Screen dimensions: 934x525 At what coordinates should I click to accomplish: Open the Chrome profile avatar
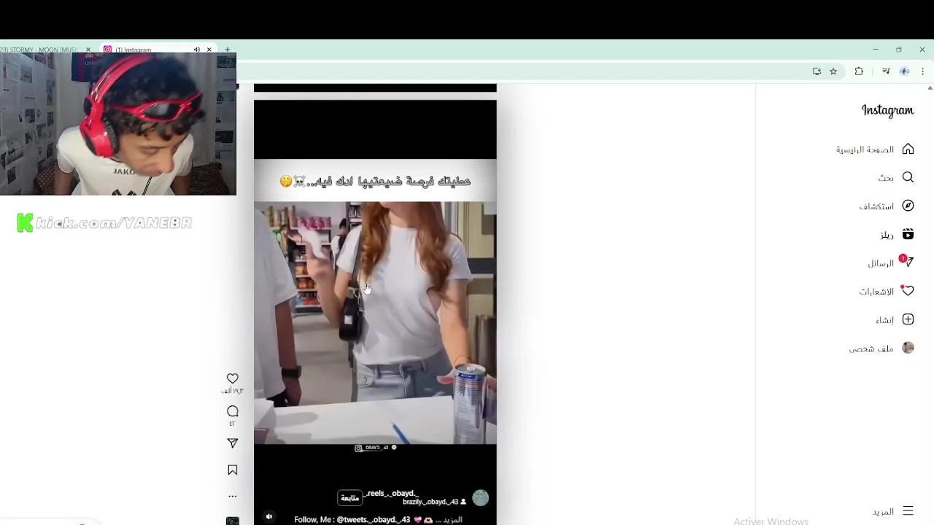tap(905, 71)
